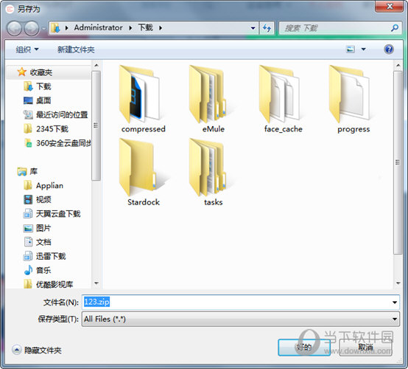The width and height of the screenshot is (408, 369).
Task: Expand the arrow after Administrator in path
Action: 130,27
